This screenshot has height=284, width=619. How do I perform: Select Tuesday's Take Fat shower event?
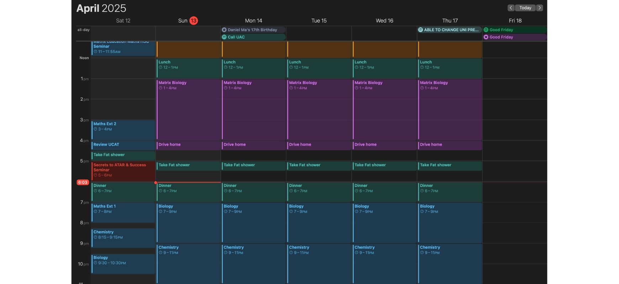point(319,166)
